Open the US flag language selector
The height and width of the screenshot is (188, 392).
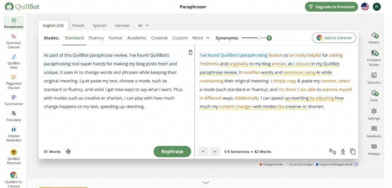[365, 7]
